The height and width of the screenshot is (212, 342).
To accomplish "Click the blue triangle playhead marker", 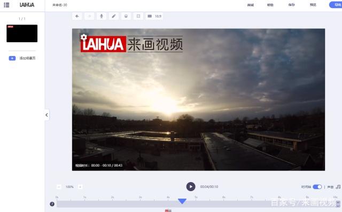I will pyautogui.click(x=182, y=201).
